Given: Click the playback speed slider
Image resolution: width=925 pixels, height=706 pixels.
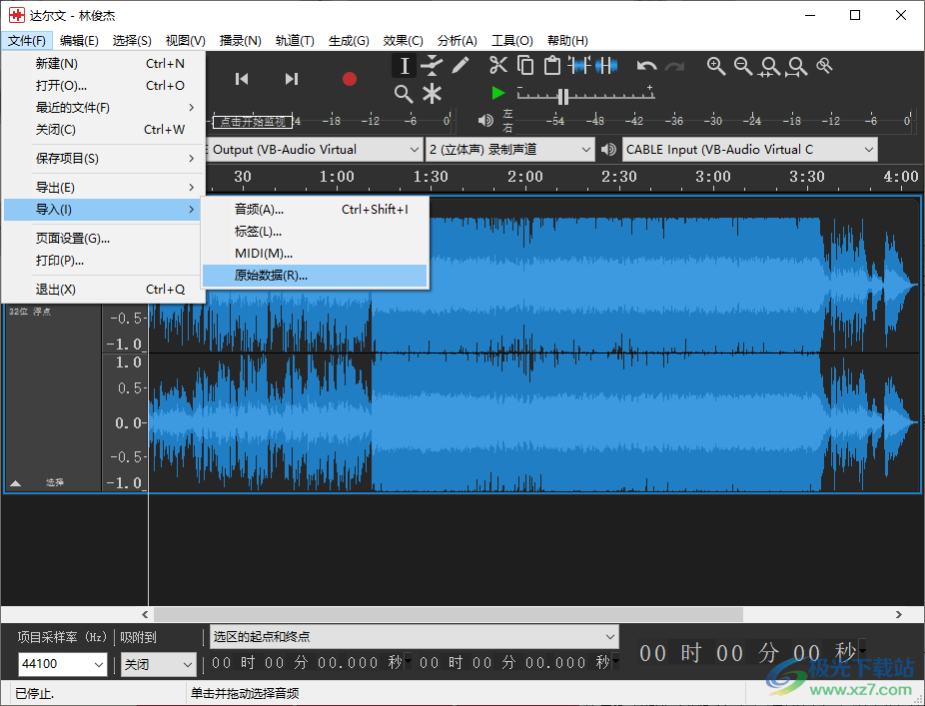Looking at the screenshot, I should click(x=563, y=97).
